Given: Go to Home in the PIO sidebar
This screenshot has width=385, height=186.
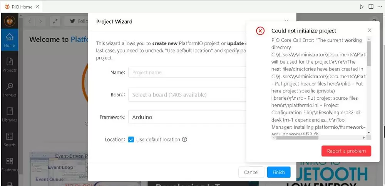Looking at the screenshot, I should click(10, 40).
